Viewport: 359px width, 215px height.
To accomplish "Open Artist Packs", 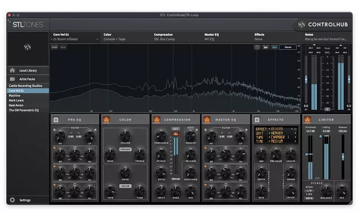I will point(27,79).
